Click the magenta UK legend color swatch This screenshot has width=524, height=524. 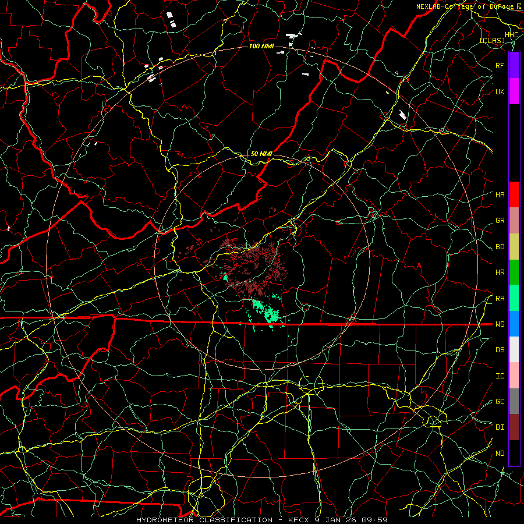(514, 91)
